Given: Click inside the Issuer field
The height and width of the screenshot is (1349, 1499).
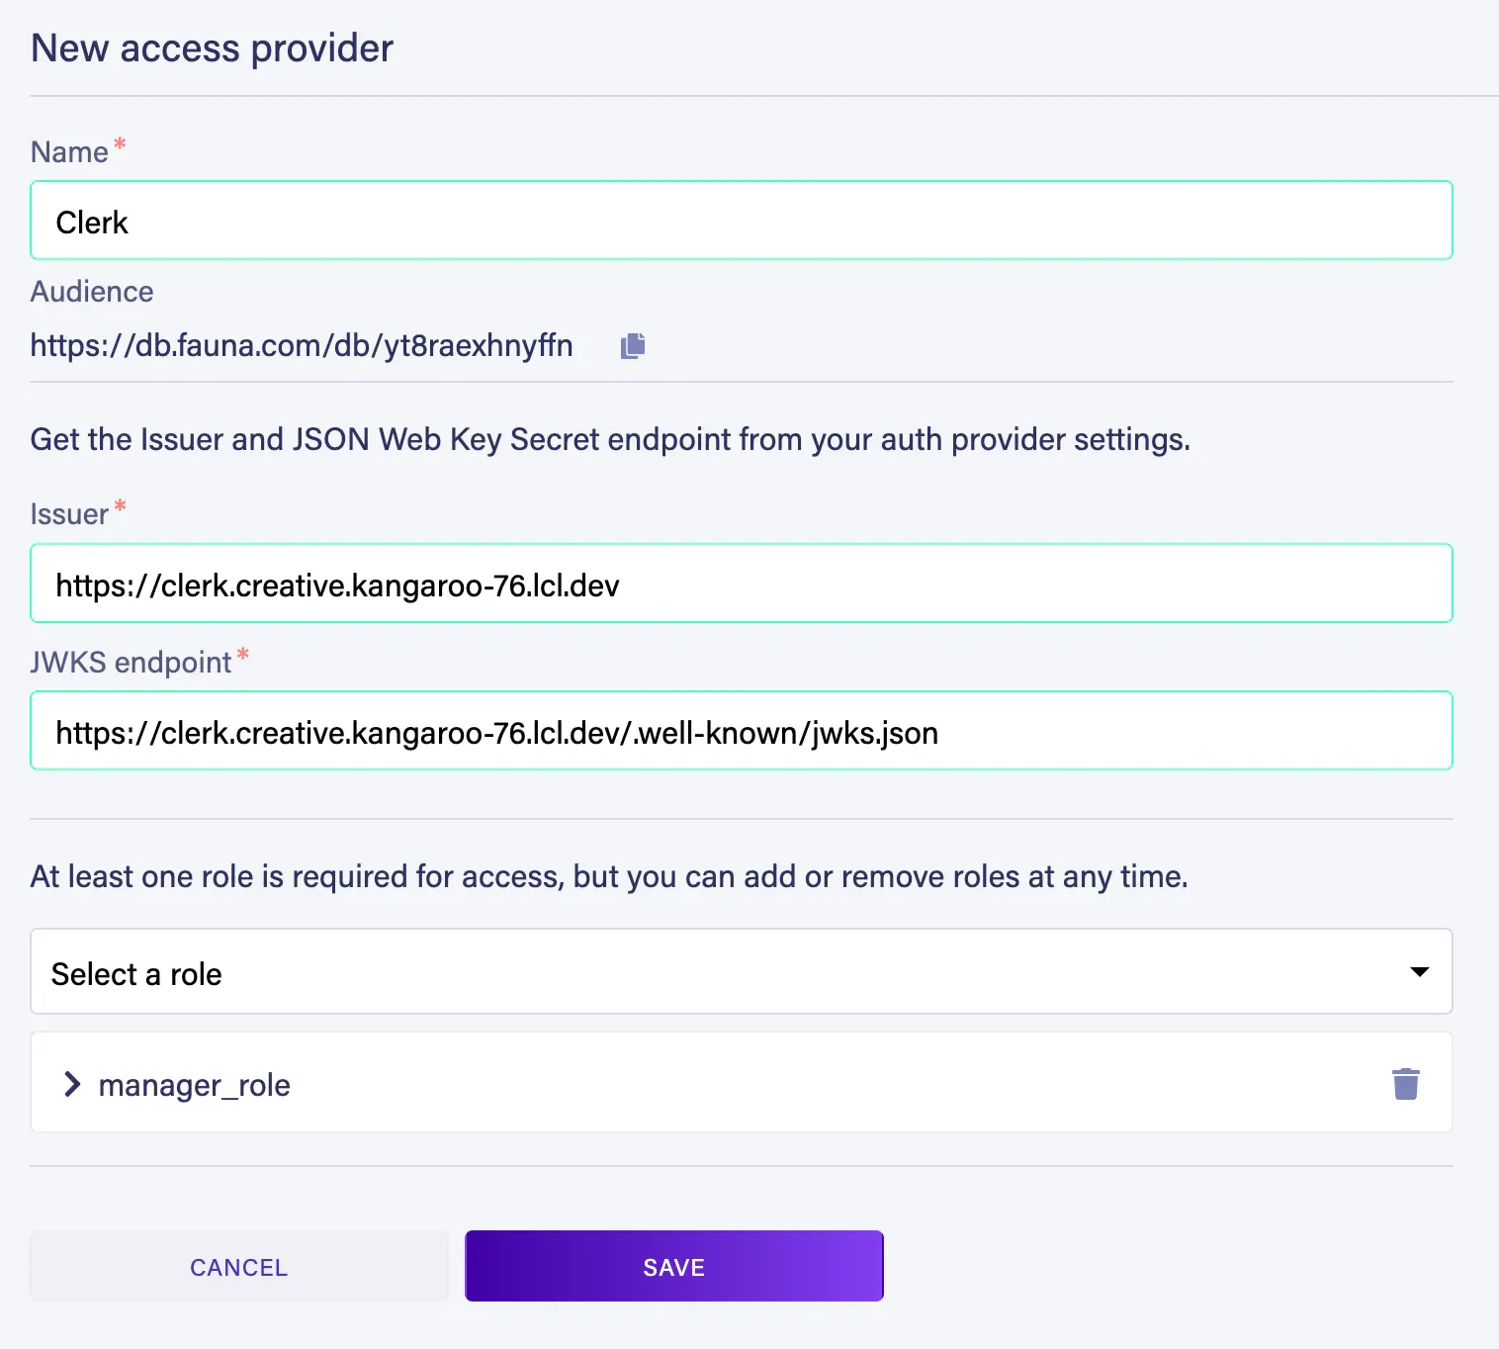Looking at the screenshot, I should click(x=742, y=584).
